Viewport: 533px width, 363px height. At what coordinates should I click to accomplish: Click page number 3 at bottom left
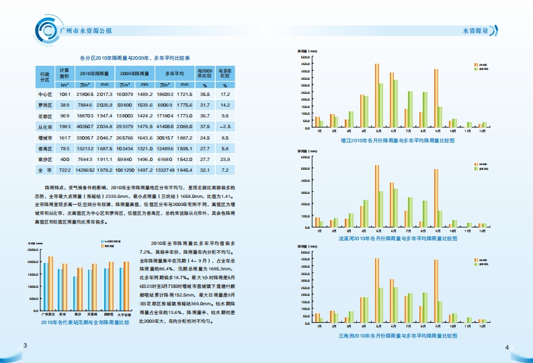(25, 346)
